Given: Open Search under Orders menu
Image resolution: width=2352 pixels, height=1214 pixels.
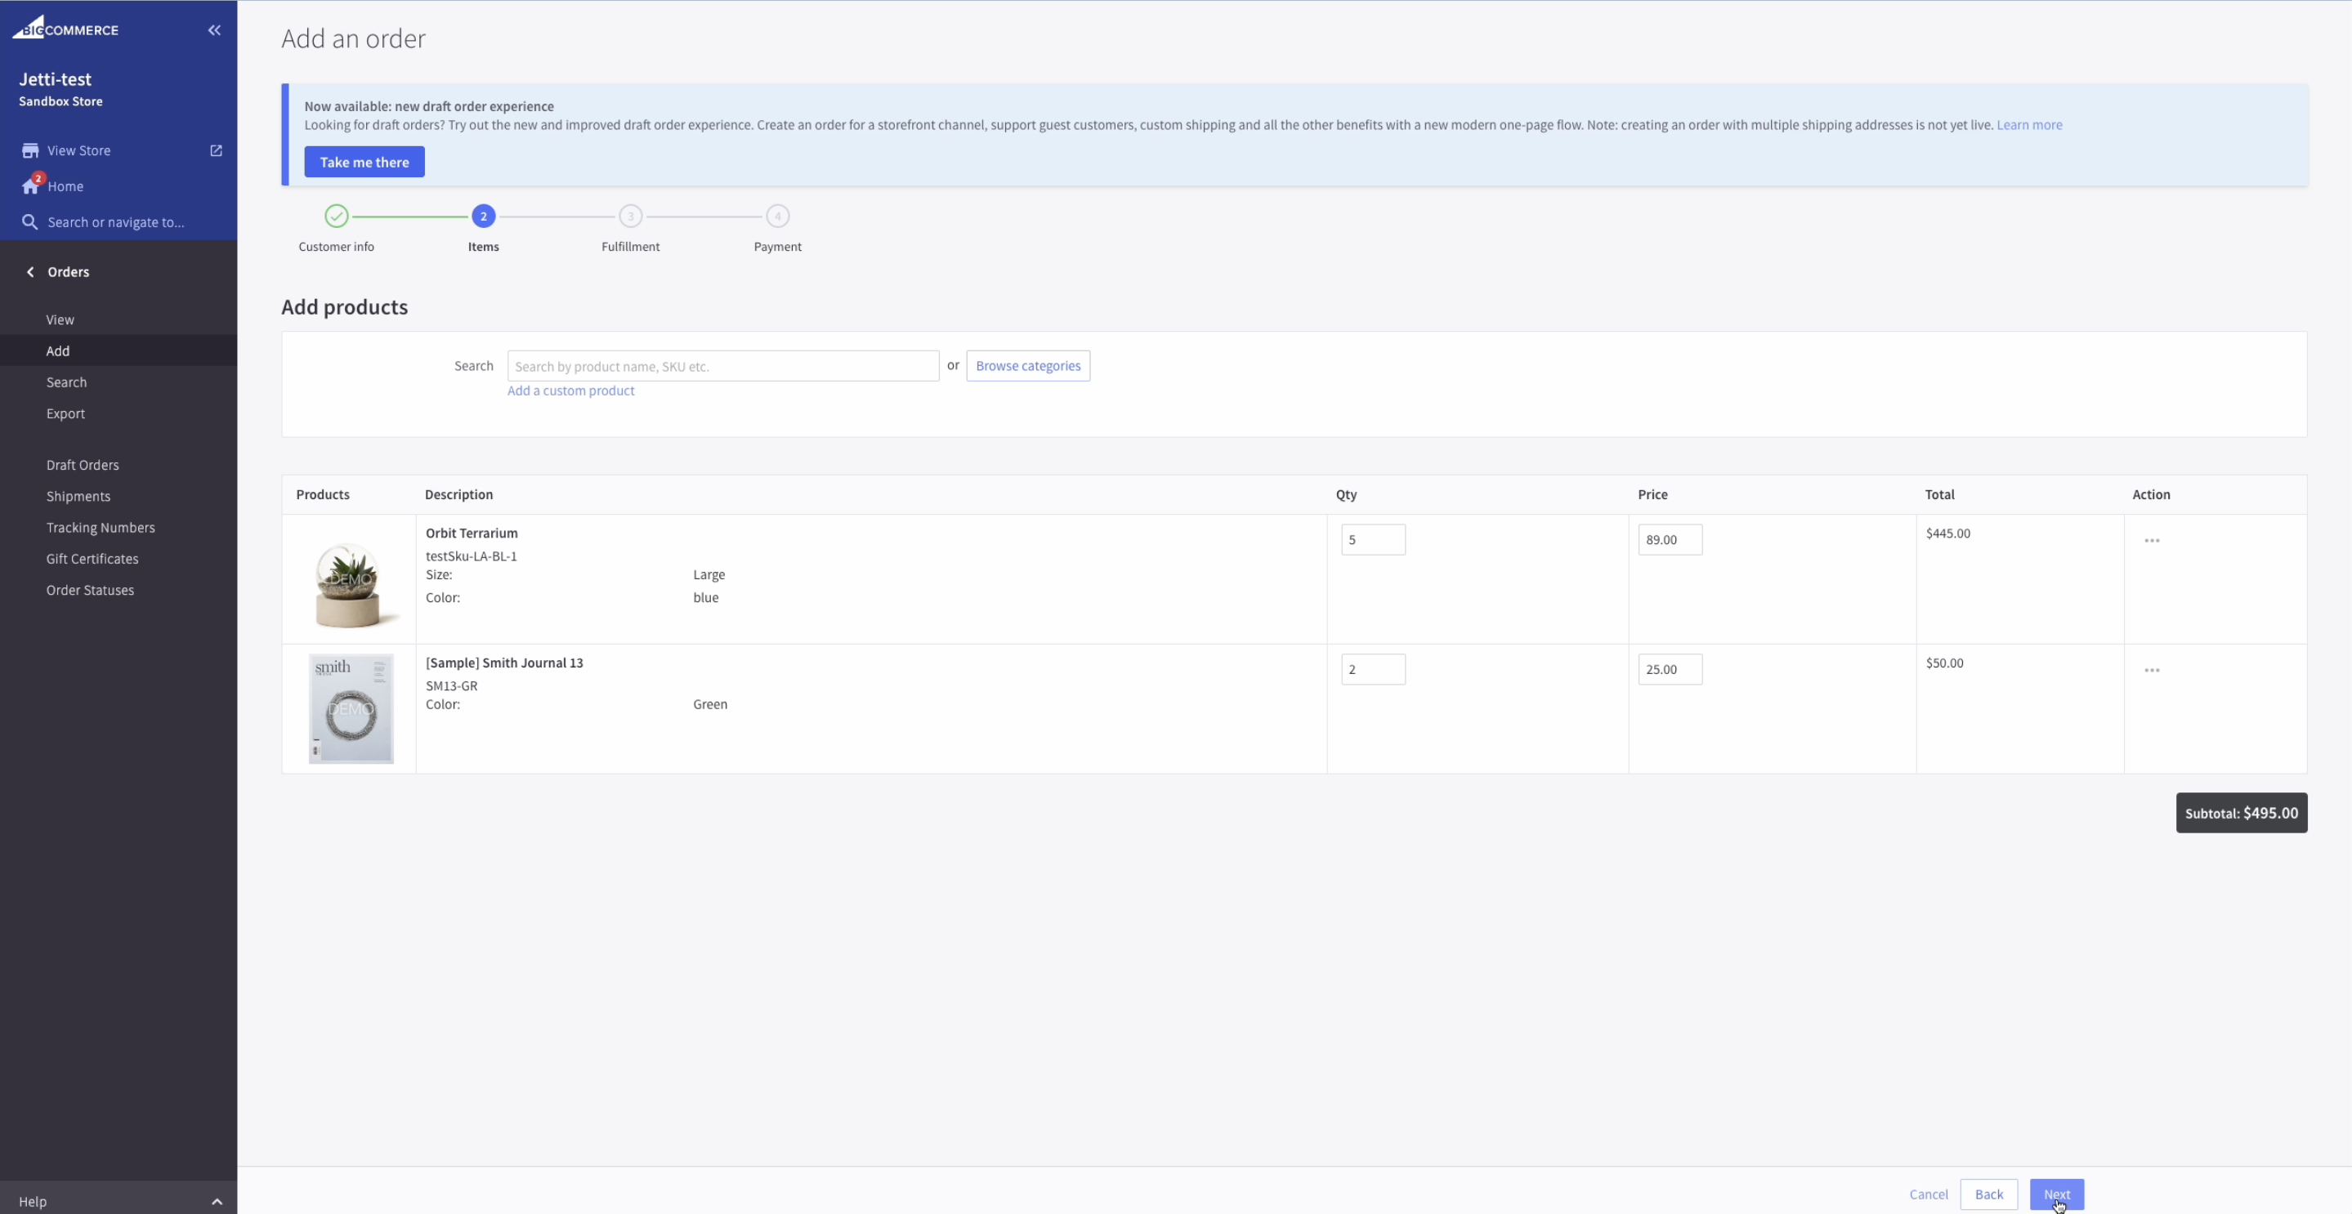Looking at the screenshot, I should click(67, 382).
